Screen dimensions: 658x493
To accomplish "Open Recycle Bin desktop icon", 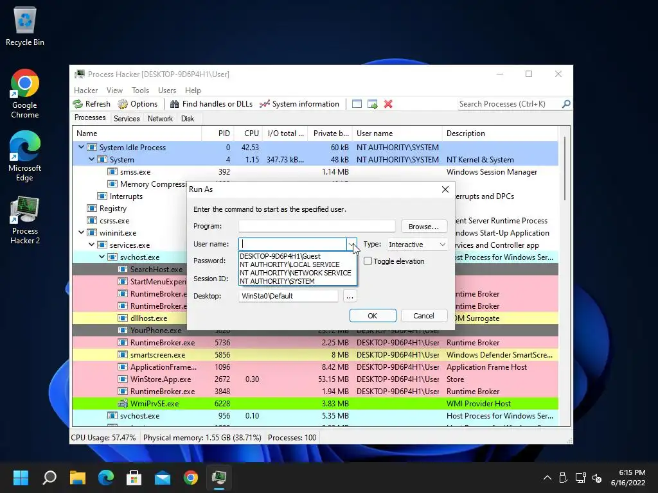I will point(25,26).
